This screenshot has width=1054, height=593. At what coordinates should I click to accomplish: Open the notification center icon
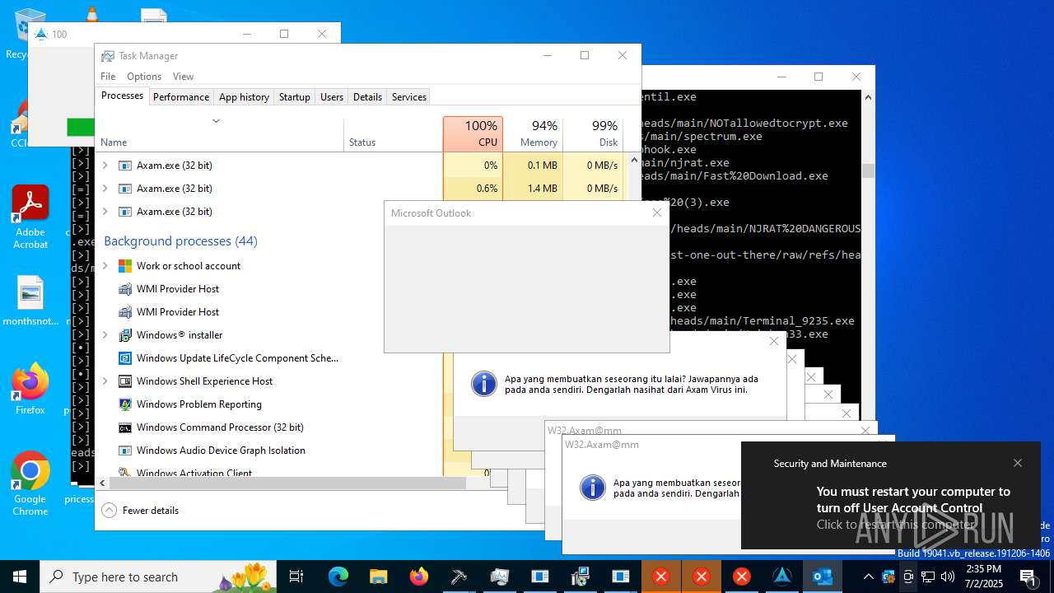pos(1028,577)
